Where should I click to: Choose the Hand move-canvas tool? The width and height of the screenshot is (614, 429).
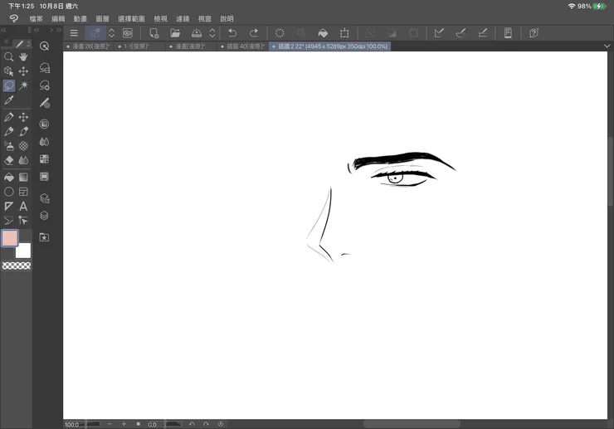(x=23, y=57)
